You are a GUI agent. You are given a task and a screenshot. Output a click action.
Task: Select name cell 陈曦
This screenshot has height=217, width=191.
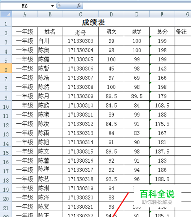pyautogui.click(x=50, y=114)
